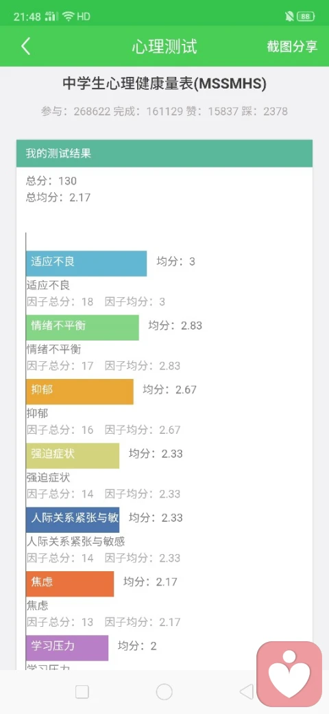Tap the 我的测试结果 section header
Image resolution: width=329 pixels, height=714 pixels.
[164, 154]
